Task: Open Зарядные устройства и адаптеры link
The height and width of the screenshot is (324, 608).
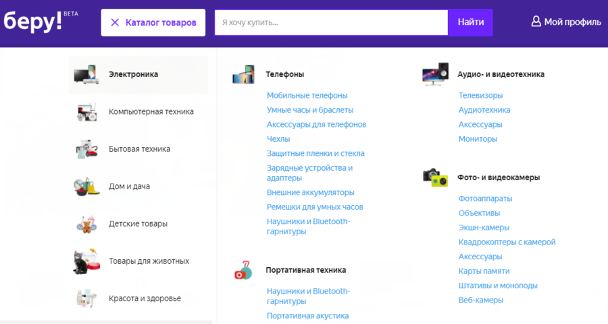Action: pyautogui.click(x=310, y=173)
